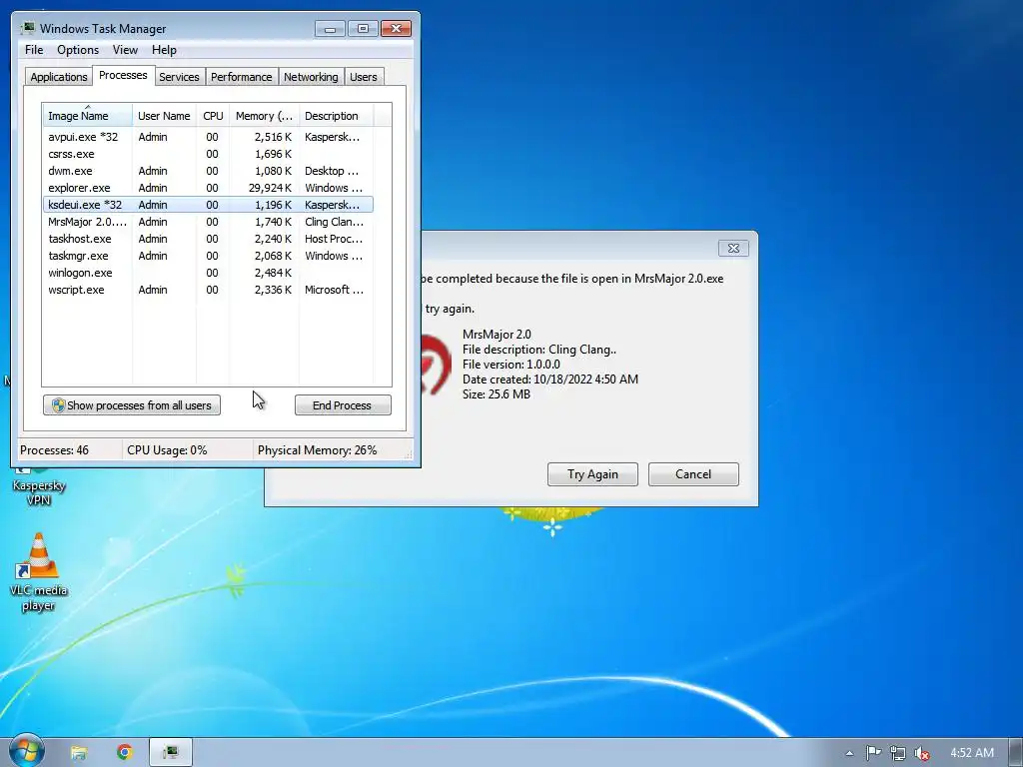The width and height of the screenshot is (1023, 767).
Task: Minimize the Task Manager window
Action: tap(330, 29)
